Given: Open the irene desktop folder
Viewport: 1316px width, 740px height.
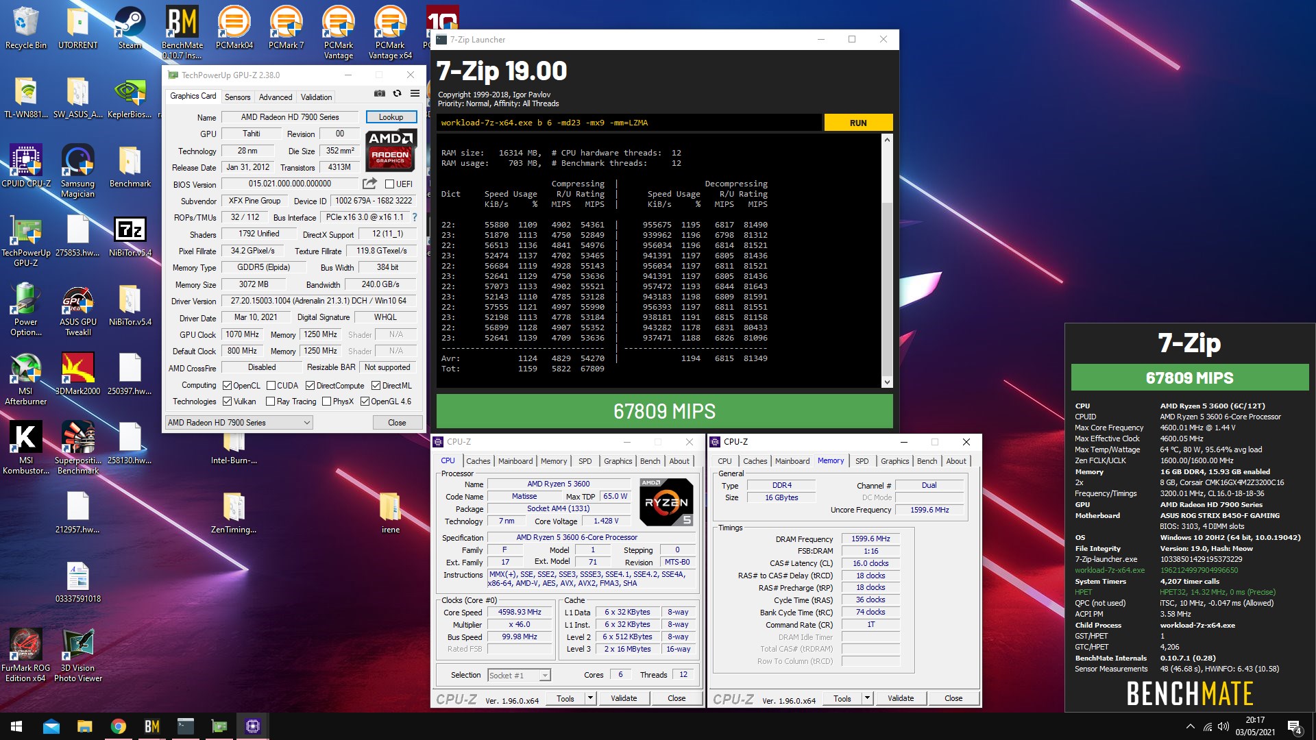Looking at the screenshot, I should [x=390, y=512].
